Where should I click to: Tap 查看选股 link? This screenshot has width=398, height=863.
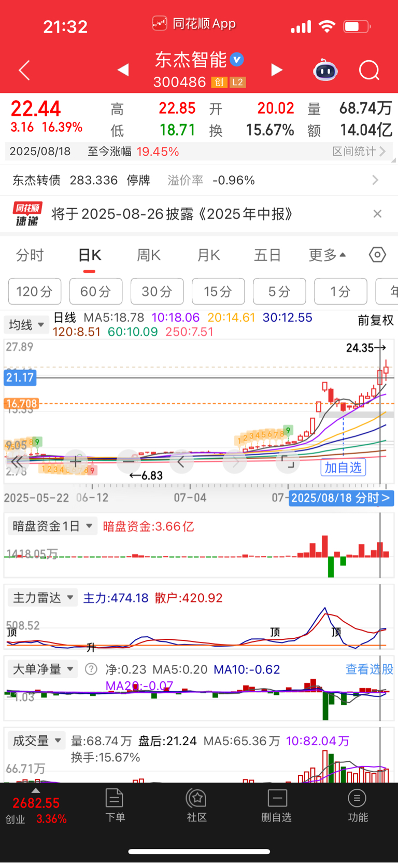point(369,669)
